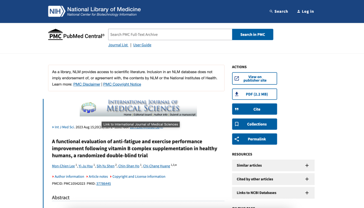Expand Copyright and License information
364x208 pixels.
138,176
